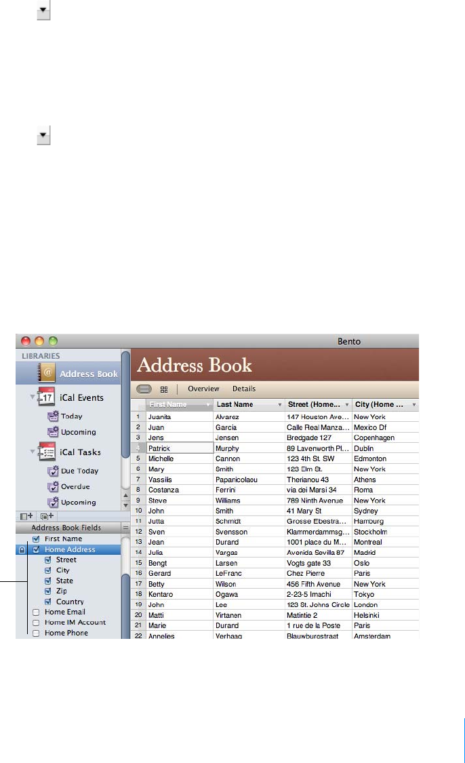Click the Home Phone field label

pyautogui.click(x=66, y=633)
